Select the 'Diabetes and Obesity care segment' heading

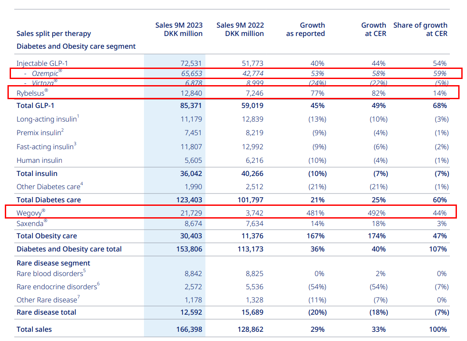point(76,47)
